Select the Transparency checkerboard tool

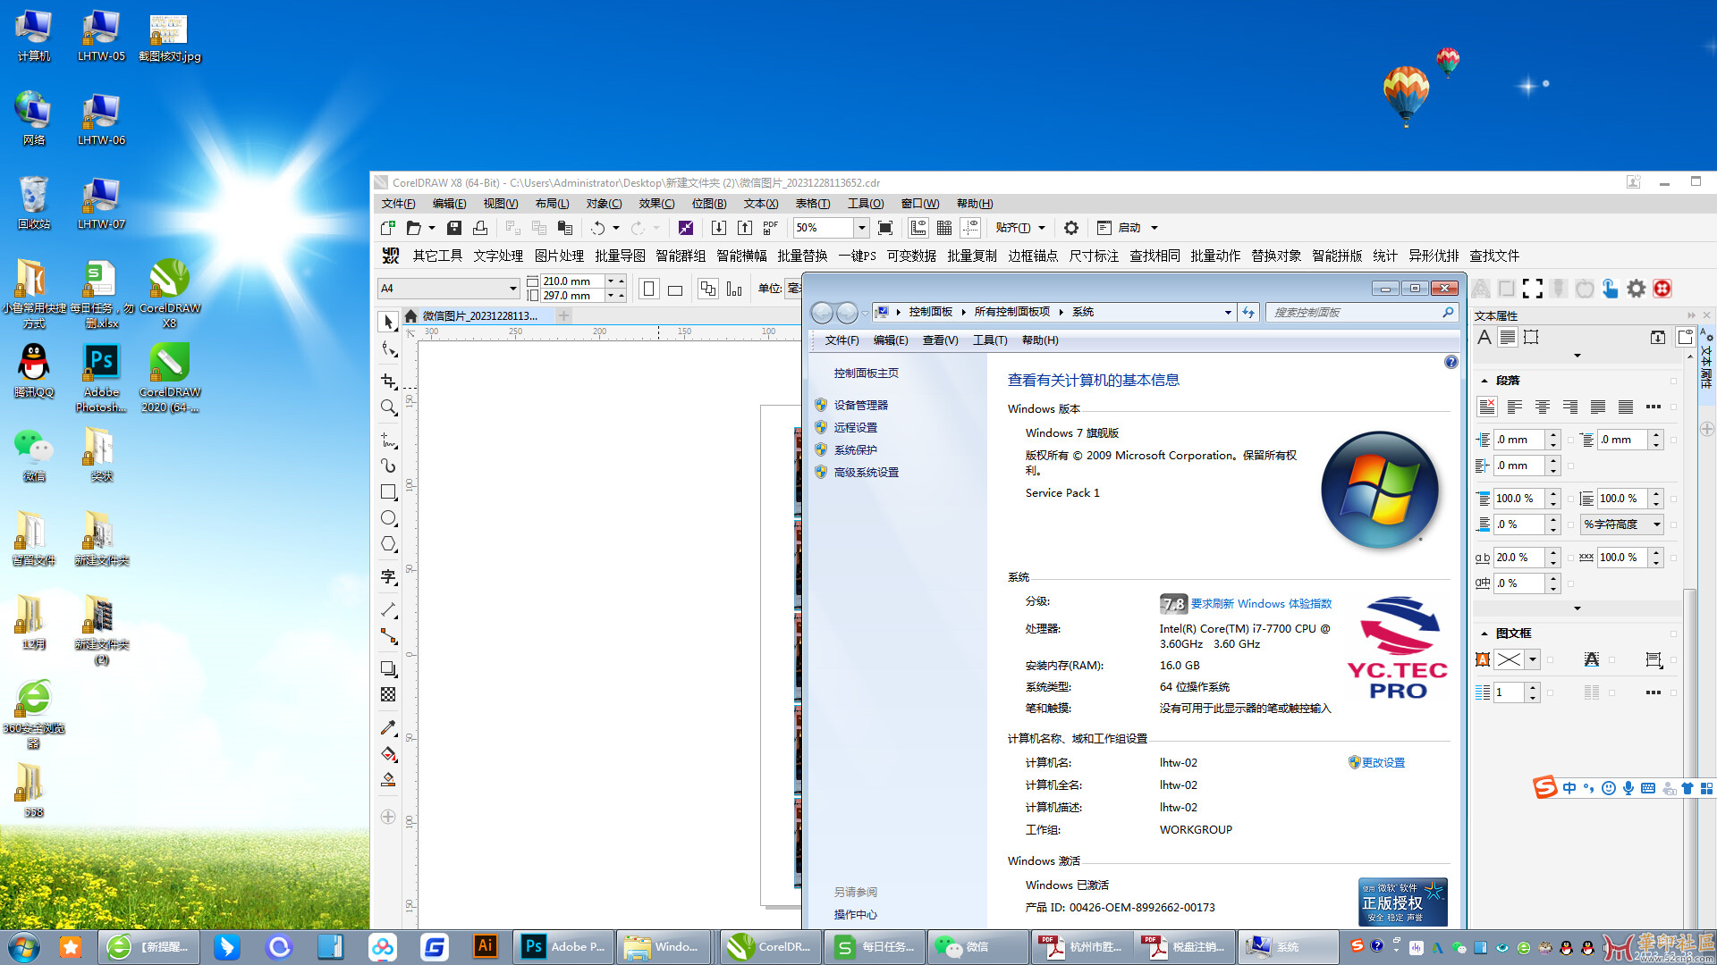pos(388,694)
